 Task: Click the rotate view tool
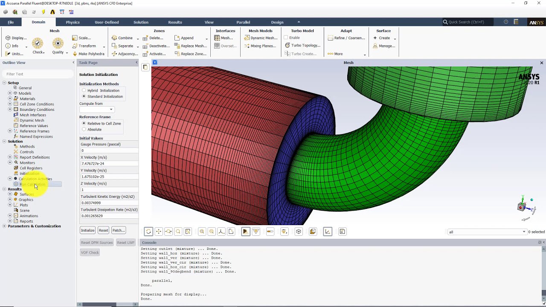[x=148, y=232]
